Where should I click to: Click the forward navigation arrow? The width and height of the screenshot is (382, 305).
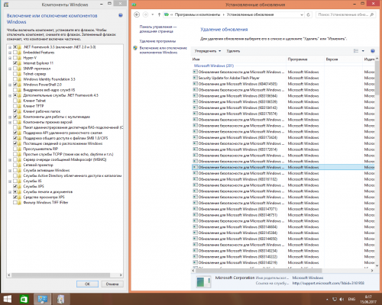click(x=145, y=14)
